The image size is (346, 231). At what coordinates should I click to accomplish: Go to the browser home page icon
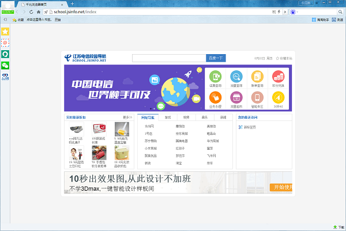(x=39, y=12)
